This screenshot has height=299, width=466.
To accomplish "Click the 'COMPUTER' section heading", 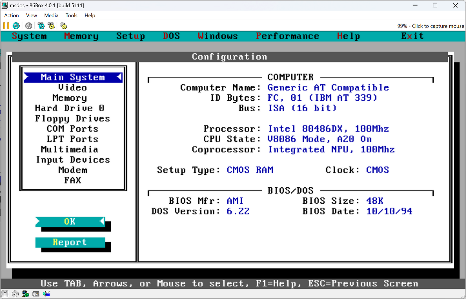I will 291,77.
